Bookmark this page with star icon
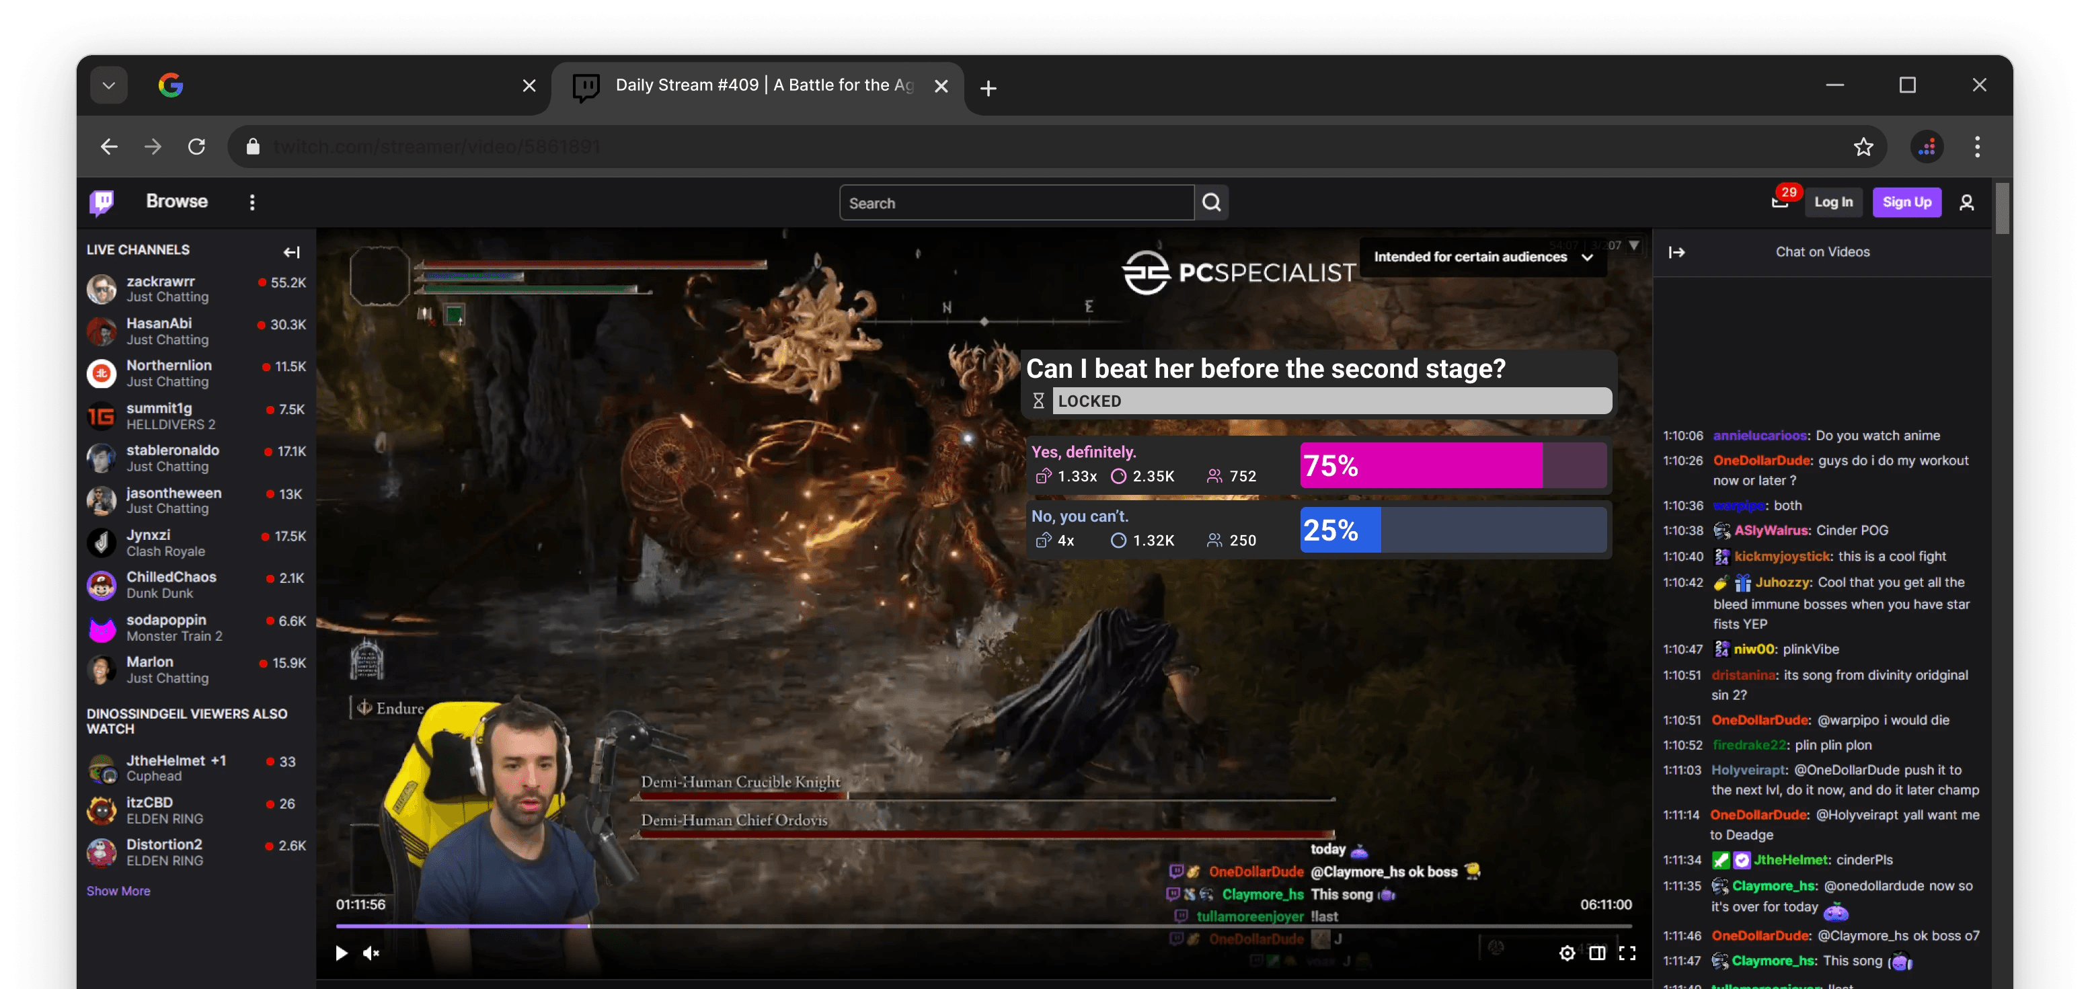Viewport: 2090px width, 989px height. 1863,147
